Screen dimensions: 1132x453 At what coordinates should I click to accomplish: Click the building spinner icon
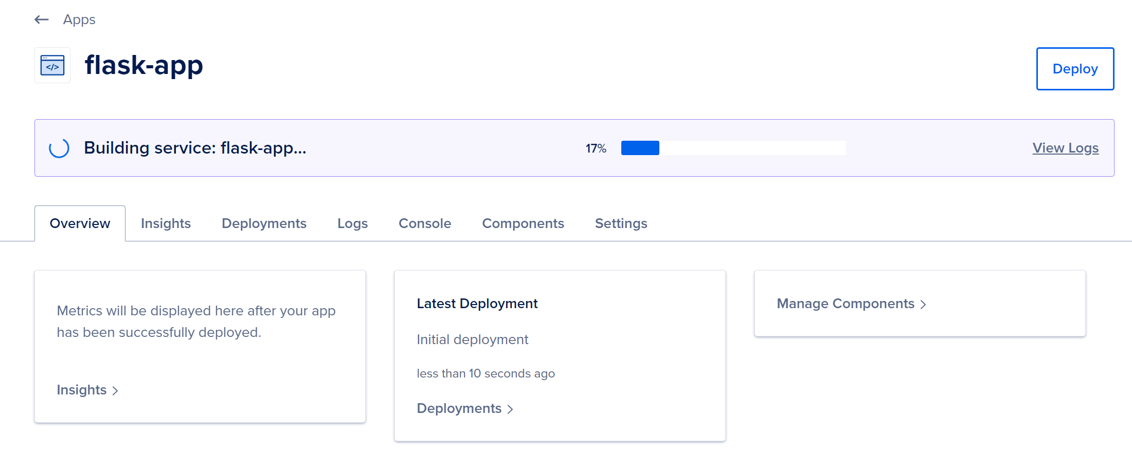pos(59,148)
